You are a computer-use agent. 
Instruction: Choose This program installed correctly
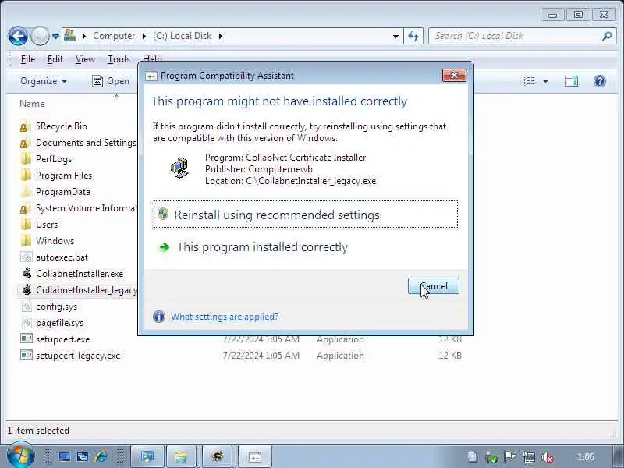[262, 247]
